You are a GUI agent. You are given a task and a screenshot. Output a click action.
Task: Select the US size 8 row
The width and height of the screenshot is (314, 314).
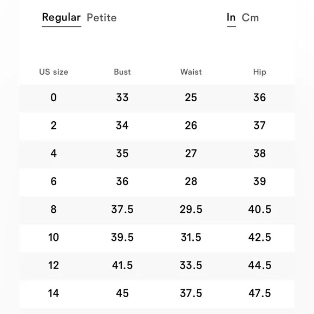click(157, 210)
